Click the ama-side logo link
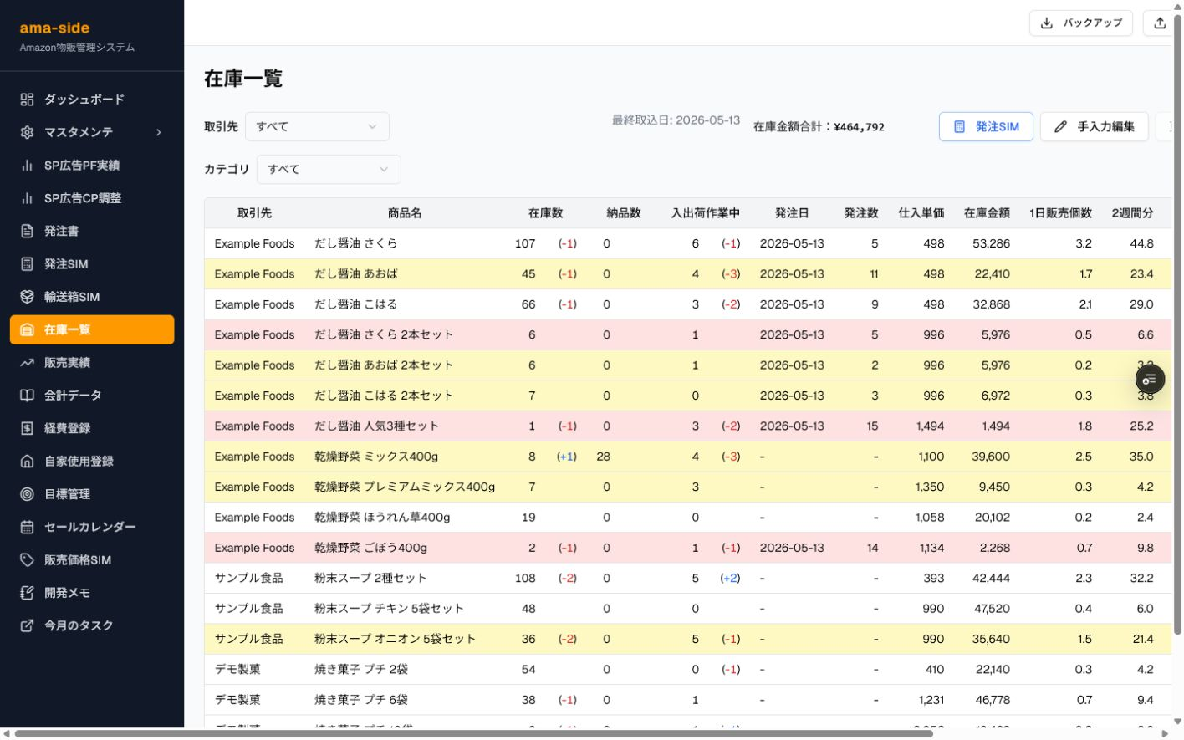Image resolution: width=1184 pixels, height=740 pixels. (54, 28)
